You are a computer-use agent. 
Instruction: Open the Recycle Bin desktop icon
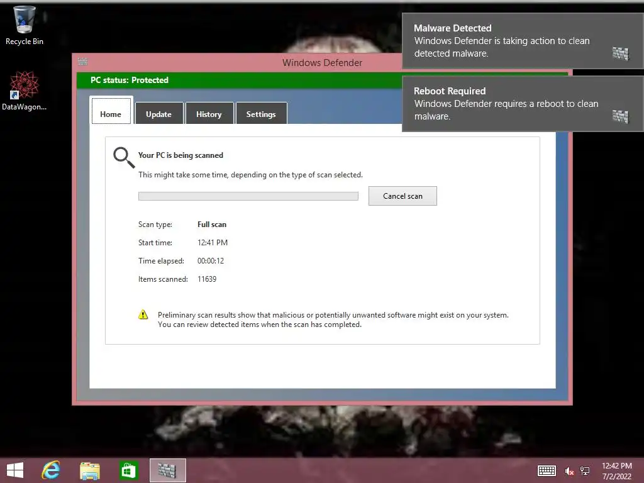pyautogui.click(x=25, y=25)
